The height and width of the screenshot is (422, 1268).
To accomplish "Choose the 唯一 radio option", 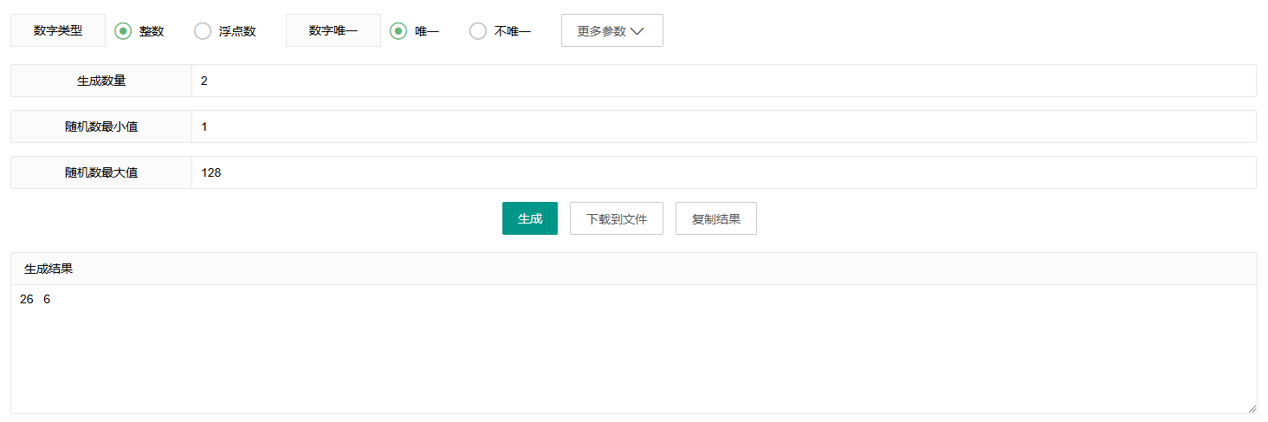I will 398,31.
